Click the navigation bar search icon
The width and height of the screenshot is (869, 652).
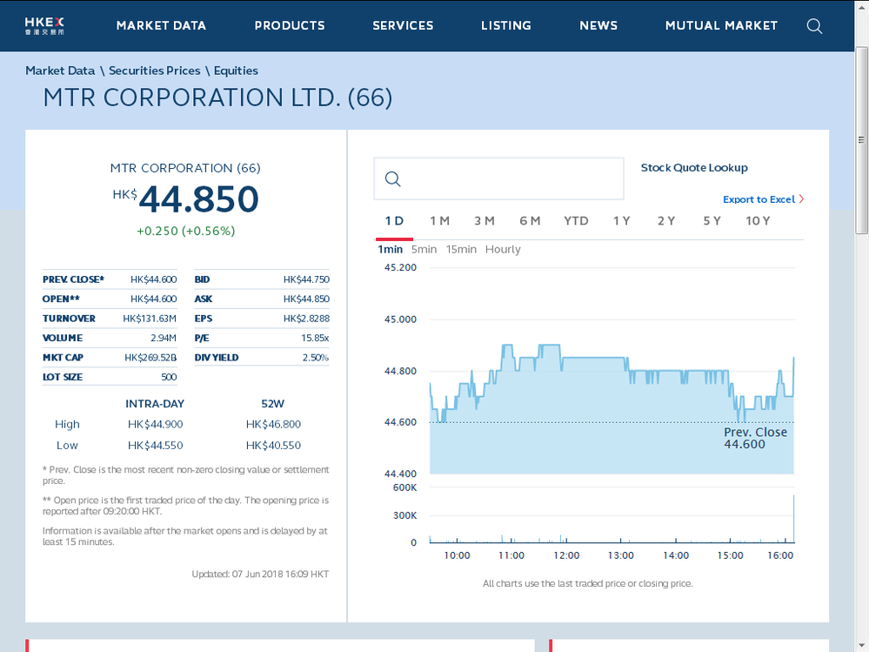point(814,26)
